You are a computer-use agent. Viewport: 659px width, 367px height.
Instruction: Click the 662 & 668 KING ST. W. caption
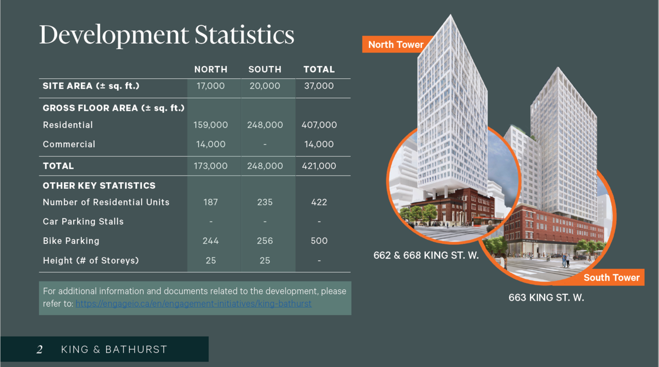coord(426,255)
